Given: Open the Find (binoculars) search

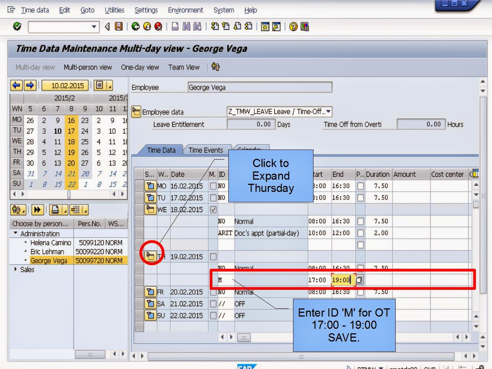Looking at the screenshot, I should tap(187, 26).
